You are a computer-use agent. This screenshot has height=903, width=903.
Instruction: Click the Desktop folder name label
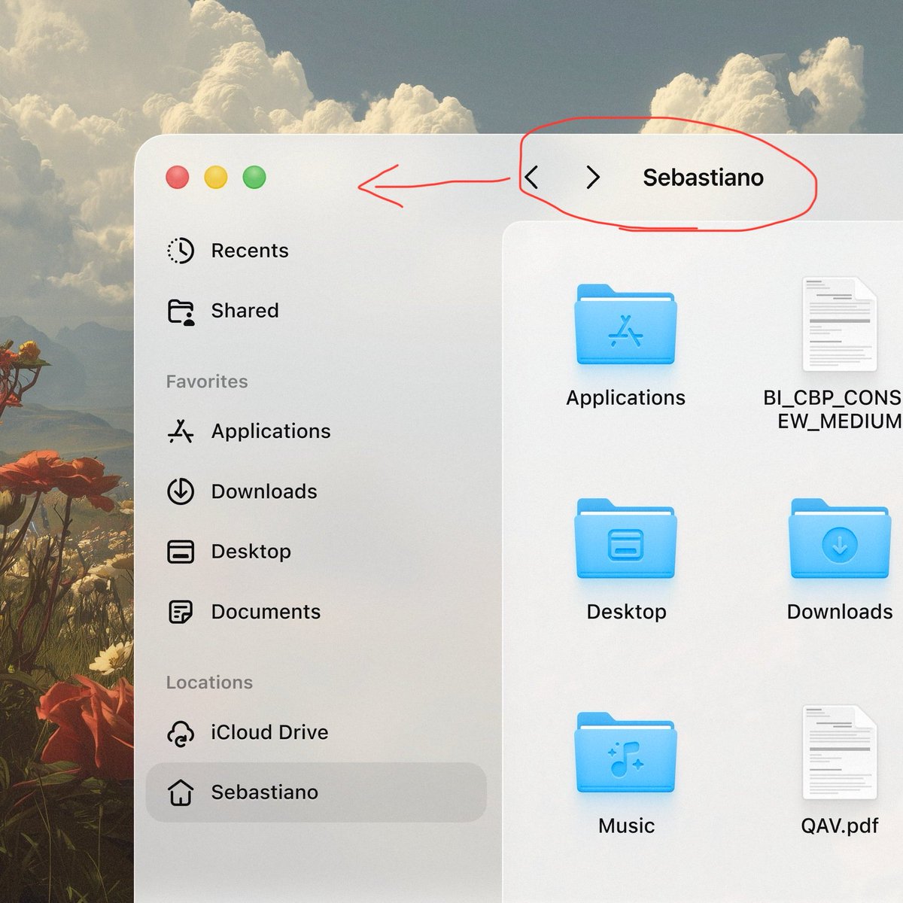[x=626, y=612]
